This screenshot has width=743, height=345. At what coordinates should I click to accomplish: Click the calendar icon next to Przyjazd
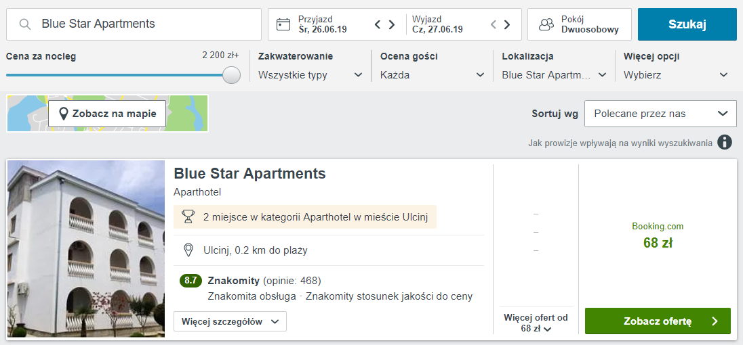[283, 24]
